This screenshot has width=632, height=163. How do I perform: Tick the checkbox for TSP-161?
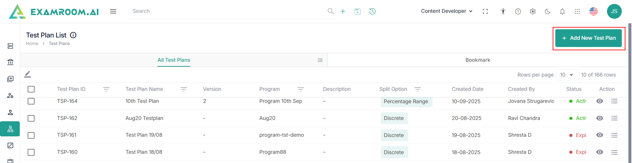click(x=31, y=135)
